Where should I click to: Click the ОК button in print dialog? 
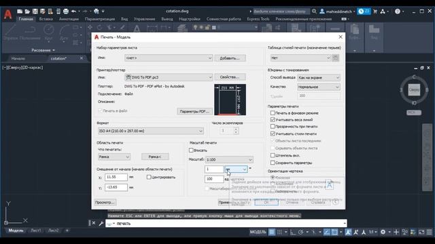tap(266, 203)
